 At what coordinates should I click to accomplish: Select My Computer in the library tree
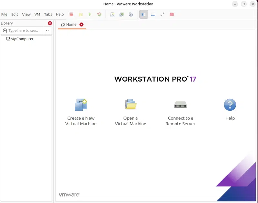(20, 39)
